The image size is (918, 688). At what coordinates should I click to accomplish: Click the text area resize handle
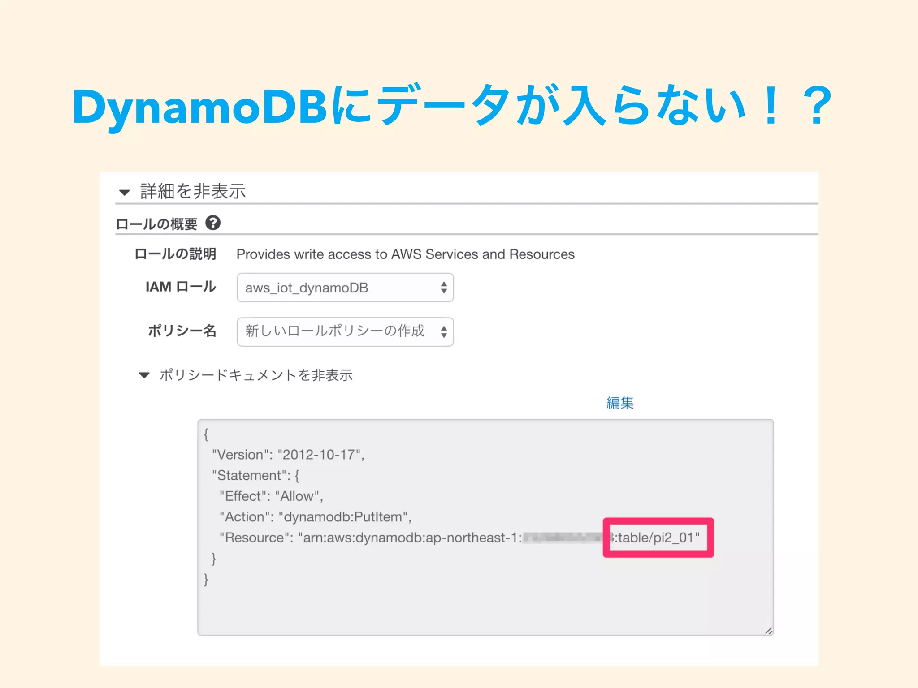[x=768, y=630]
